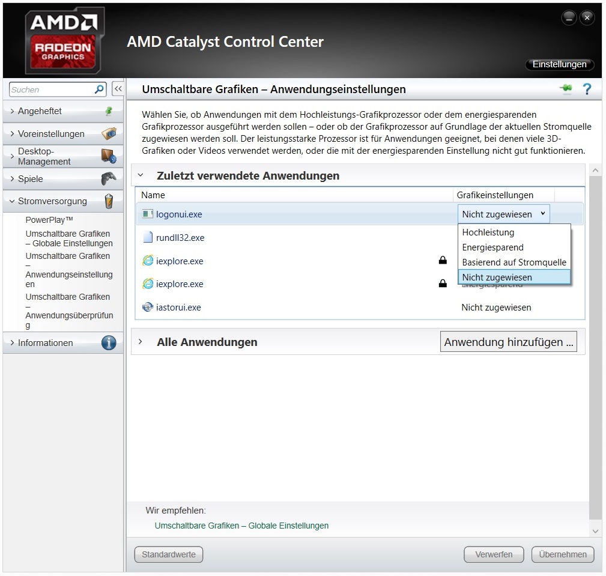Expand the Angeheftet section

[12, 111]
